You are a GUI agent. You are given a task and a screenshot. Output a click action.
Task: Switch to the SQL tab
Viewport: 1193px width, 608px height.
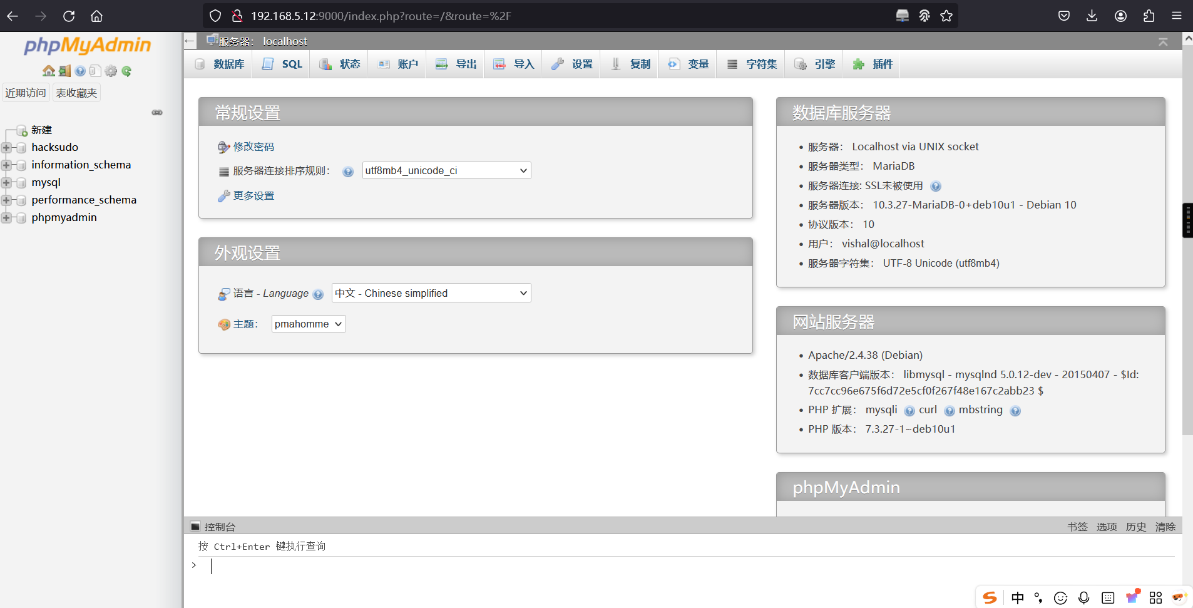tap(281, 64)
